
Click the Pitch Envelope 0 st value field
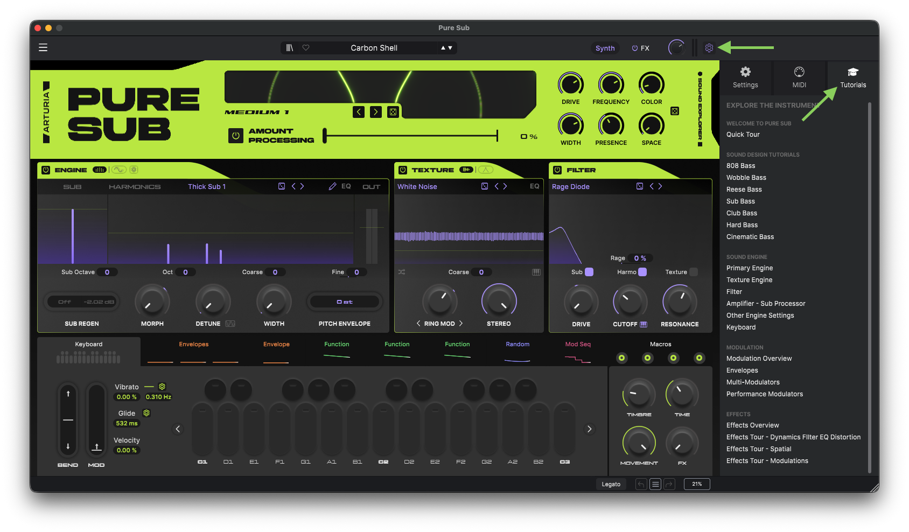(345, 302)
